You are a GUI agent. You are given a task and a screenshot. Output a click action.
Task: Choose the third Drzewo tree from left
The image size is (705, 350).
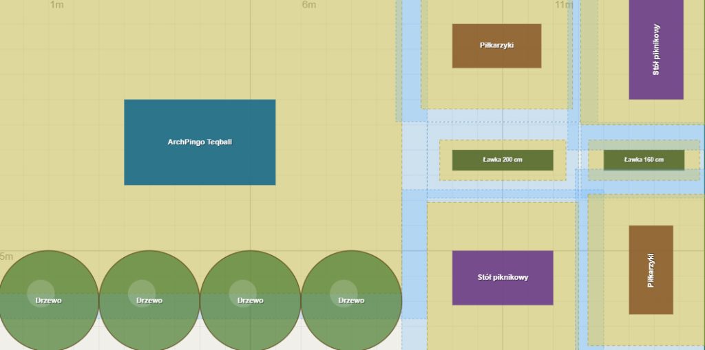click(250, 300)
